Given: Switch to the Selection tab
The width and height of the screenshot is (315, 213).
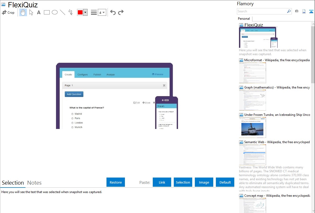Looking at the screenshot, I should [x=13, y=183].
